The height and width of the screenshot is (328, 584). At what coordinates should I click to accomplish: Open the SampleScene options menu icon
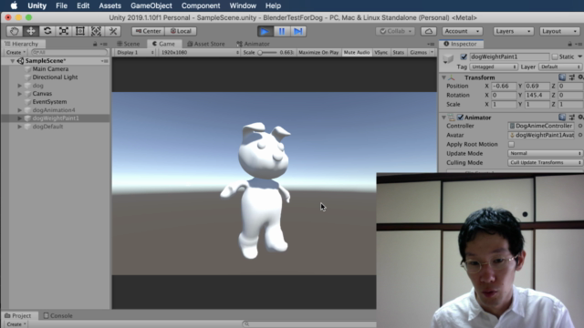tap(105, 61)
